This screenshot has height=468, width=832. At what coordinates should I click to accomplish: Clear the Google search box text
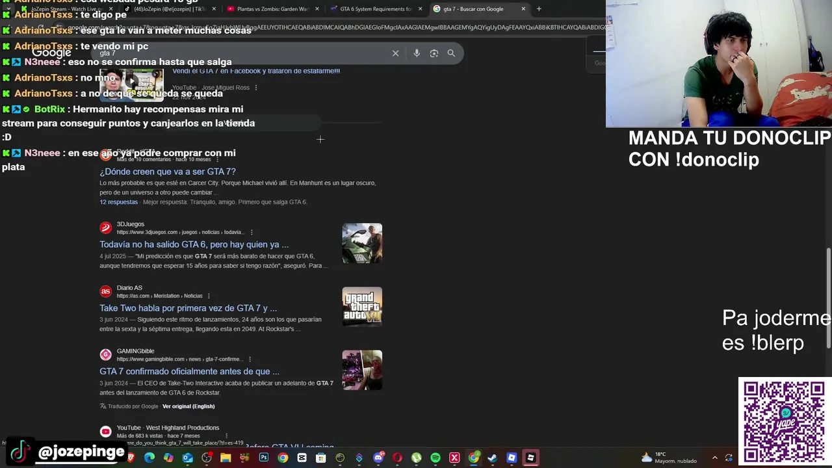(x=395, y=53)
